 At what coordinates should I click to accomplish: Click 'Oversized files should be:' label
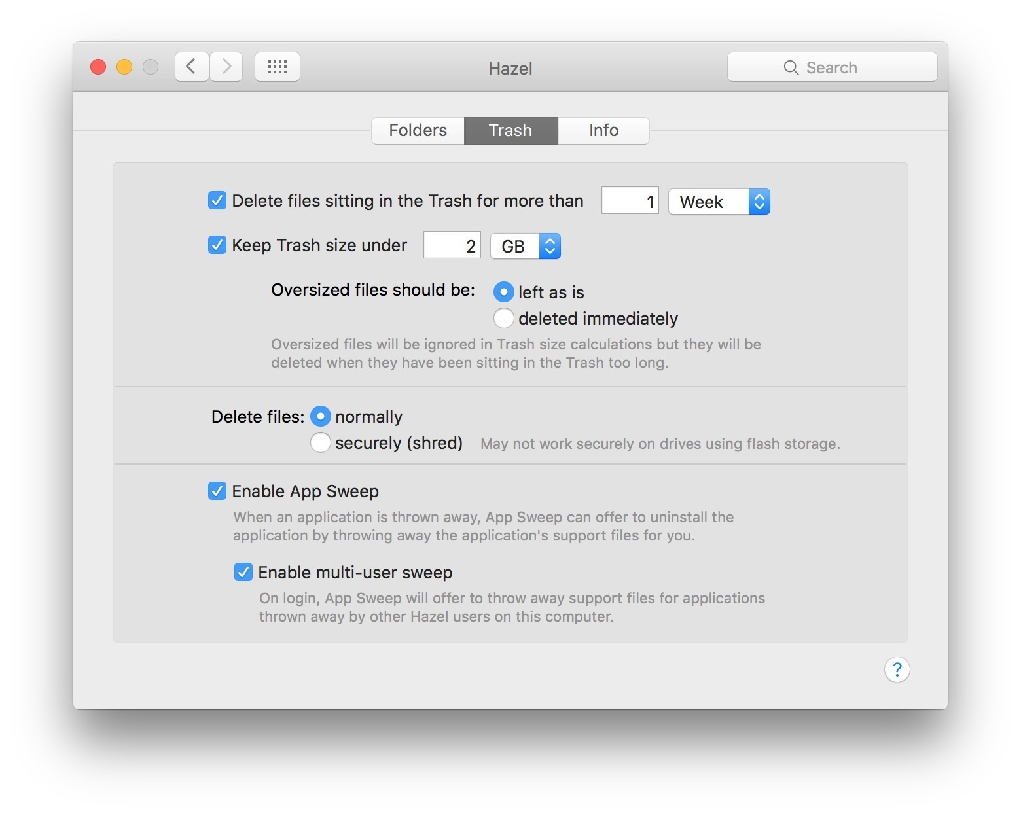pos(373,290)
